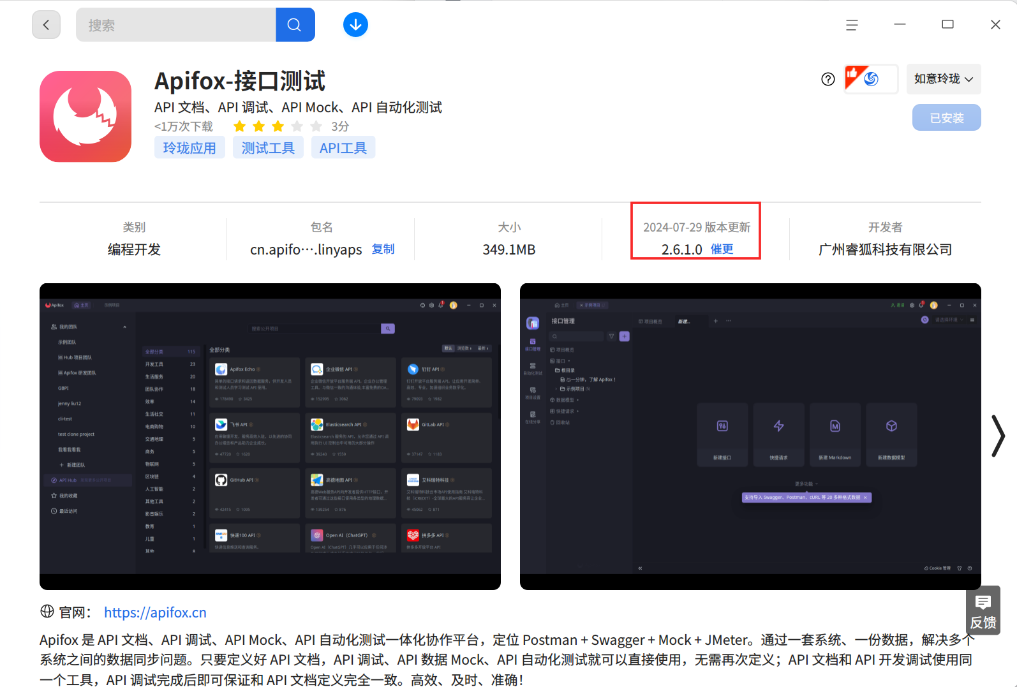Viewport: 1017px width, 687px height.
Task: Click developer name 广州睿狐科技有限公司
Action: pos(885,249)
